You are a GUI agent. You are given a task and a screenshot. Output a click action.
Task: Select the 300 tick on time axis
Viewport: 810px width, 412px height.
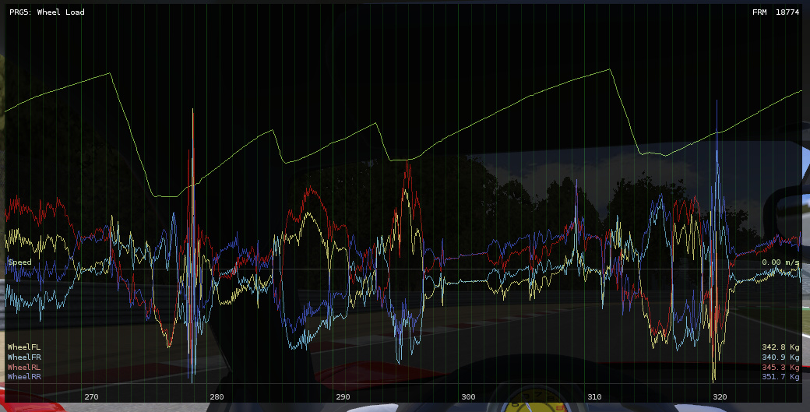(468, 396)
